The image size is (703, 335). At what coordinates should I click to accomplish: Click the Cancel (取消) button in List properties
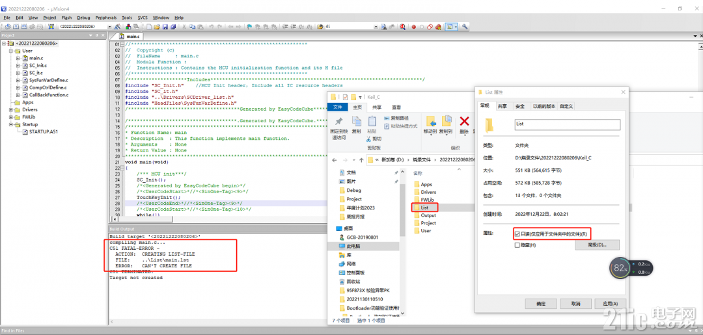(575, 303)
